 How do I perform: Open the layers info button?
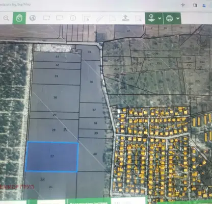151,18
